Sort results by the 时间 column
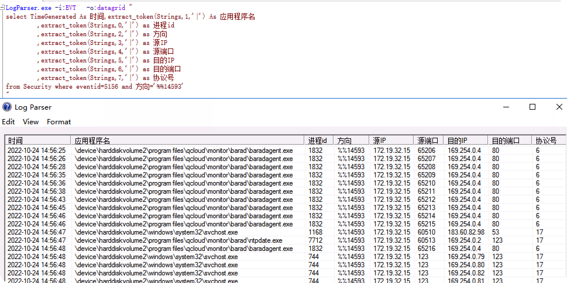Image resolution: width=567 pixels, height=283 pixels. point(37,140)
